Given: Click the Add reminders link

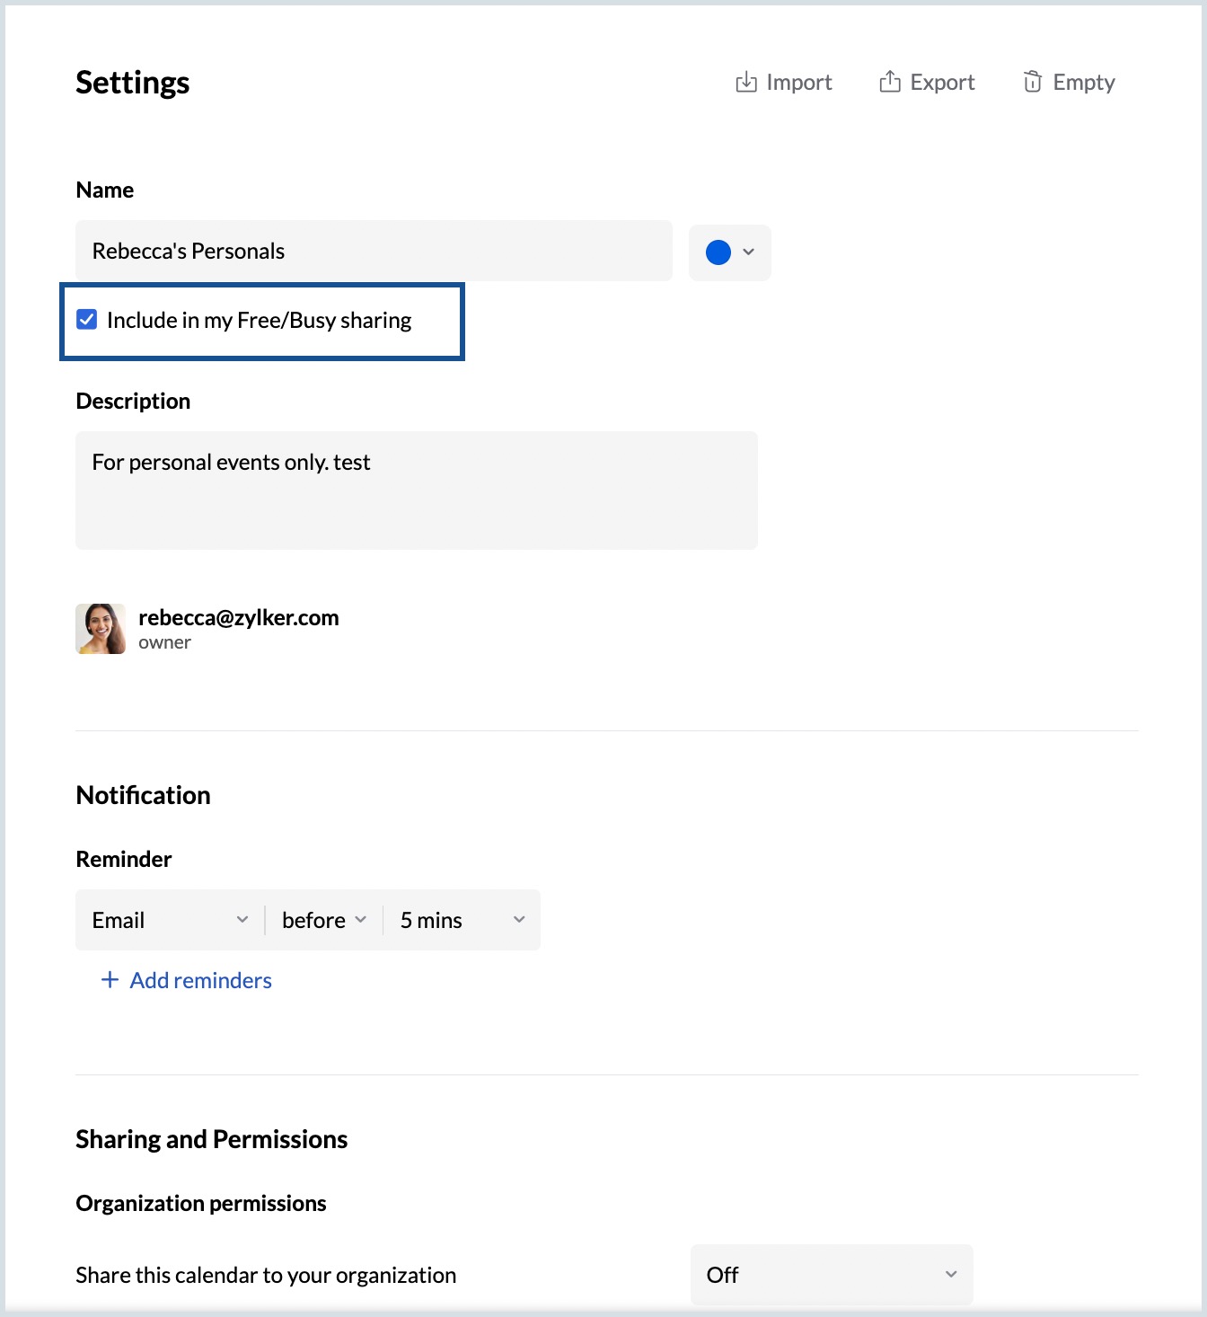Looking at the screenshot, I should click(187, 980).
